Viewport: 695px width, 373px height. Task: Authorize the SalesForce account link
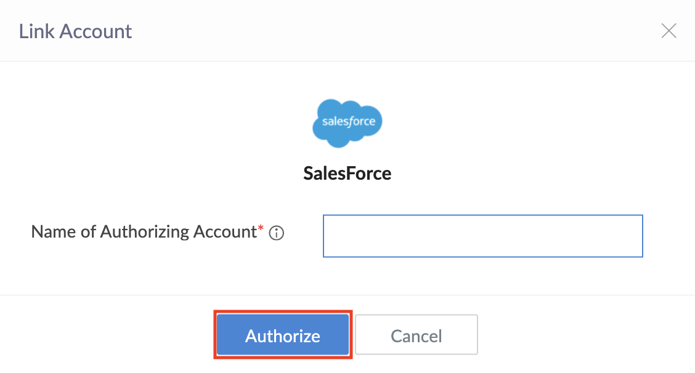[283, 335]
